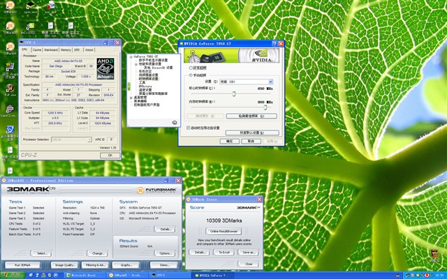The height and width of the screenshot is (279, 447).
Task: Open Graphs in 3DMark05
Action: pyautogui.click(x=126, y=265)
